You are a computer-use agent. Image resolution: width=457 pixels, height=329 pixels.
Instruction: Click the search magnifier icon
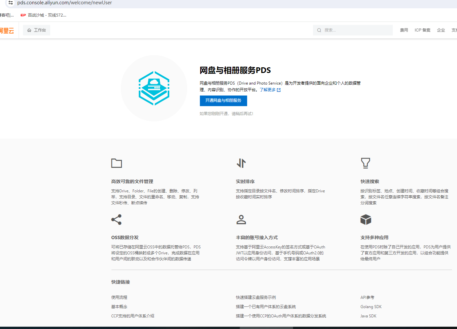point(319,30)
